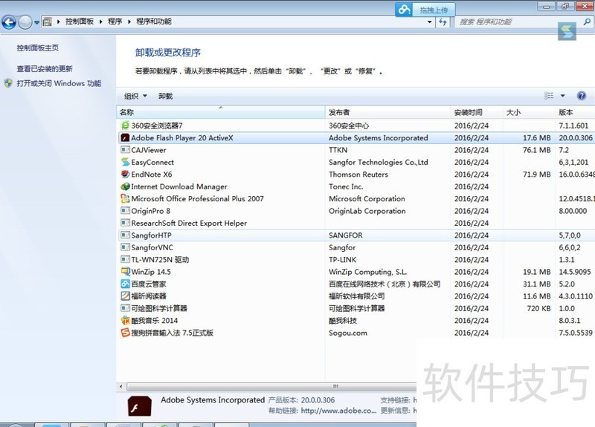Click the SangforHTP program icon
Viewport: 595px width, 427px height.
point(125,235)
